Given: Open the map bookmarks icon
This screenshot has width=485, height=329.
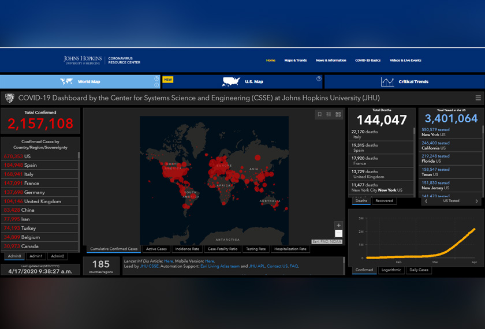Looking at the screenshot, I should pyautogui.click(x=319, y=114).
